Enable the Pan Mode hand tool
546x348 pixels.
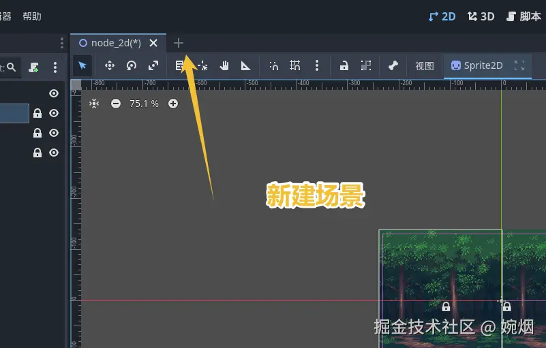(224, 65)
